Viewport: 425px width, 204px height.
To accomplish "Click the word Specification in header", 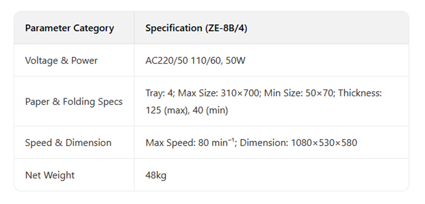I will click(x=173, y=28).
